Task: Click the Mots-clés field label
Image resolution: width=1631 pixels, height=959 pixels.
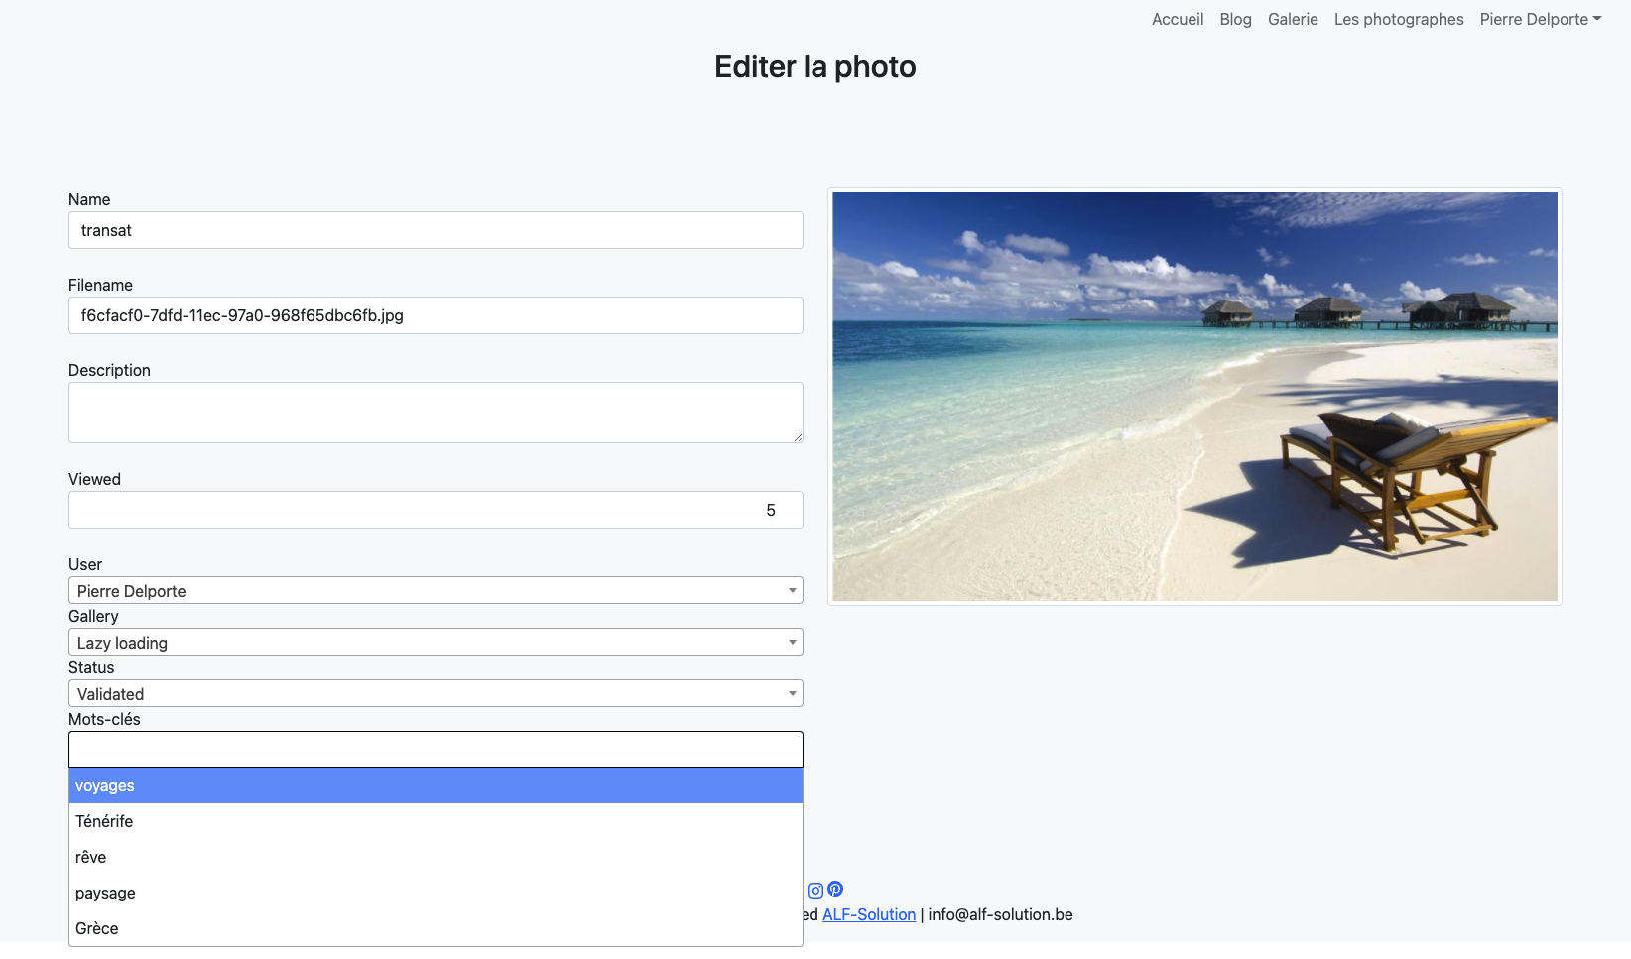Action: pos(104,719)
